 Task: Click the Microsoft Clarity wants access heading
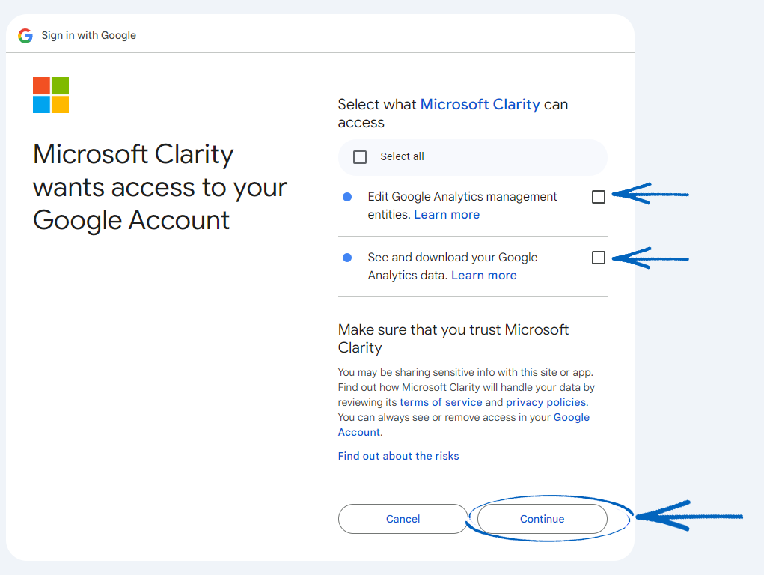point(160,187)
